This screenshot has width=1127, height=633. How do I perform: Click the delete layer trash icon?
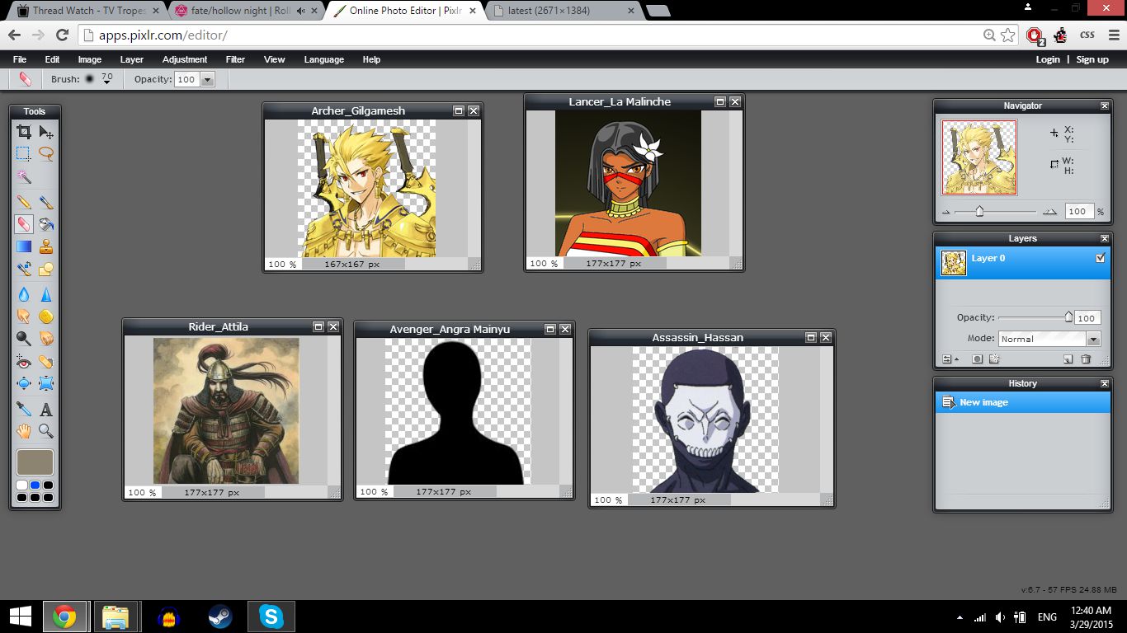(x=1086, y=359)
